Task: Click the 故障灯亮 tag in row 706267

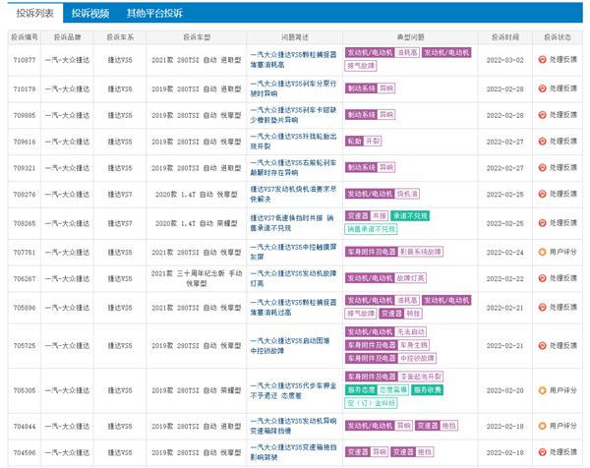Action: point(410,278)
